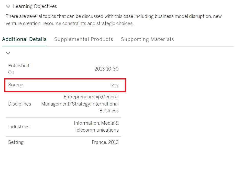The height and width of the screenshot is (174, 243).
Task: Select the France, 2013 setting value
Action: [105, 142]
